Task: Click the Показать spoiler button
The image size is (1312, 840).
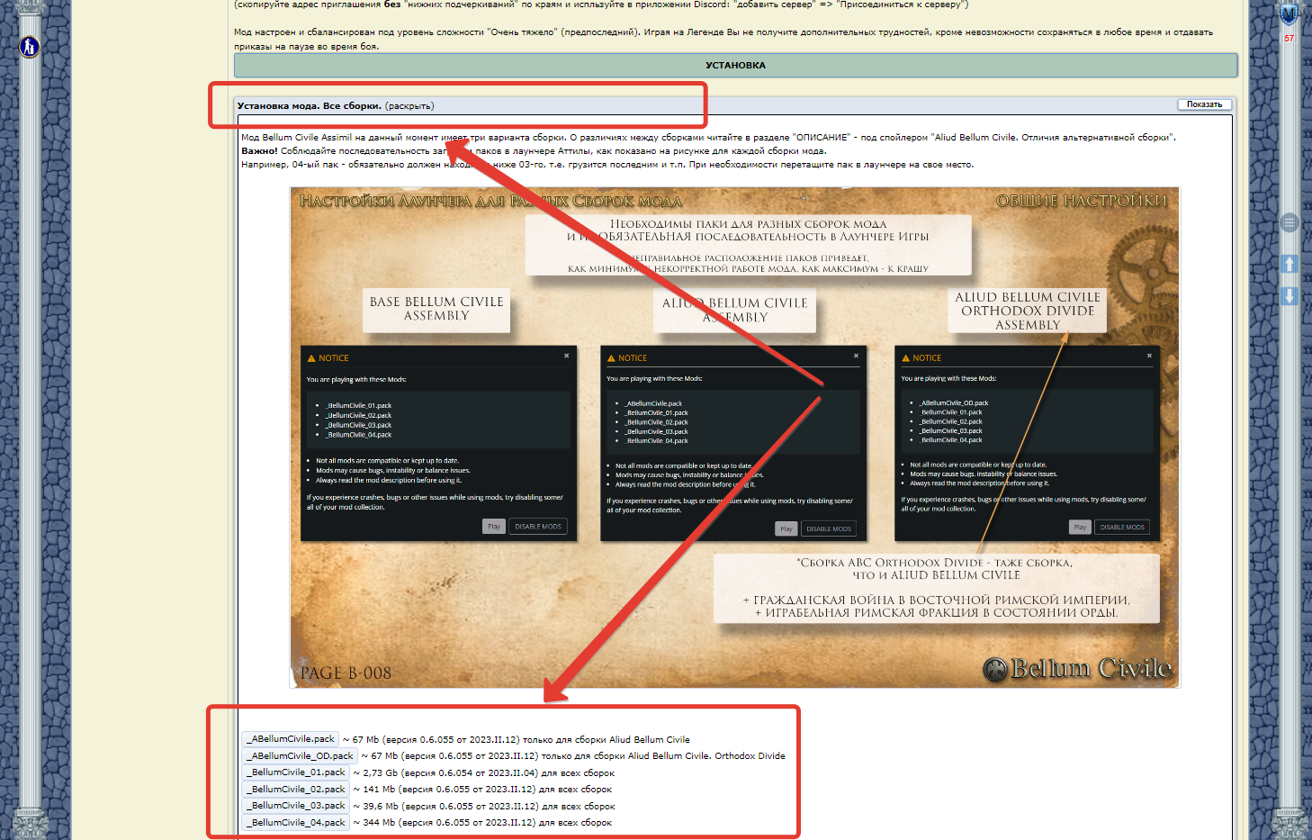Action: tap(1204, 104)
